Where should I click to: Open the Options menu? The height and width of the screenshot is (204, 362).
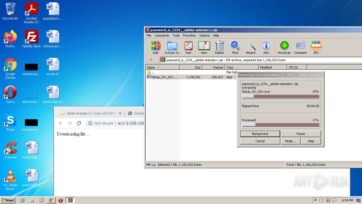click(204, 35)
